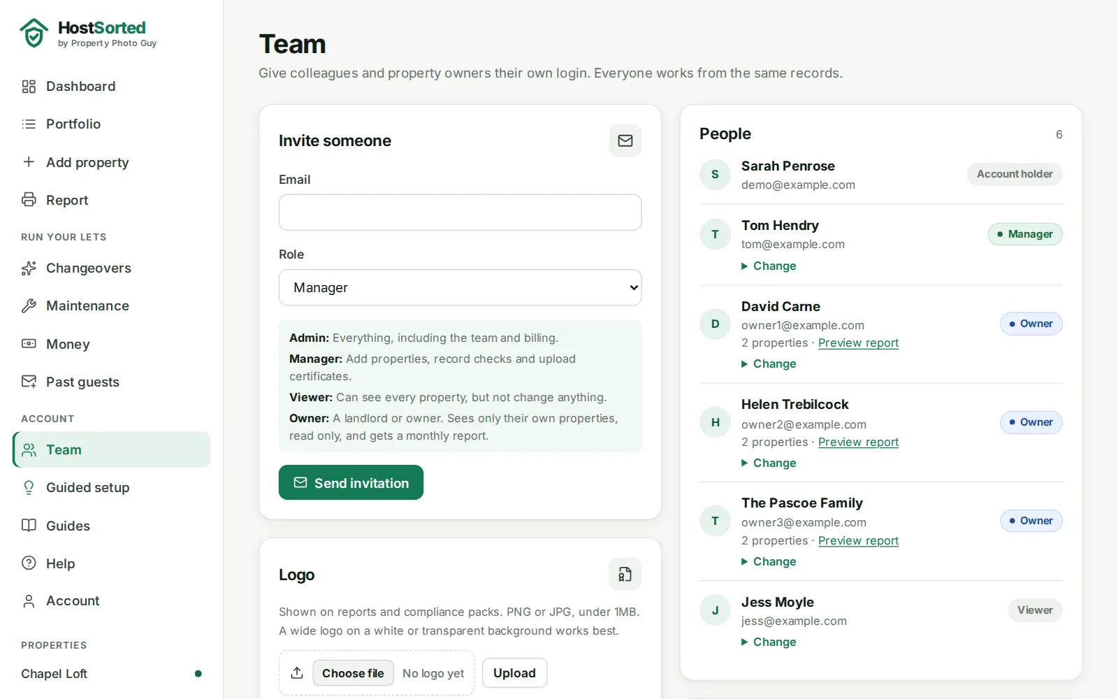The image size is (1118, 699).
Task: Expand Change under Tom Hendry
Action: point(769,266)
